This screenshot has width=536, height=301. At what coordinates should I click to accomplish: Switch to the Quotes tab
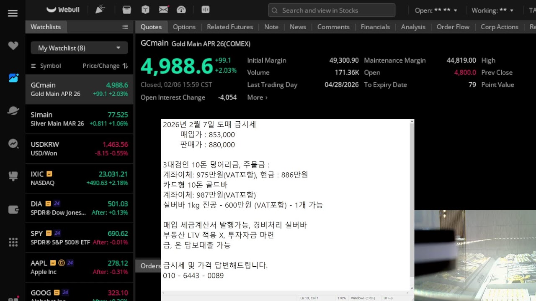point(151,27)
